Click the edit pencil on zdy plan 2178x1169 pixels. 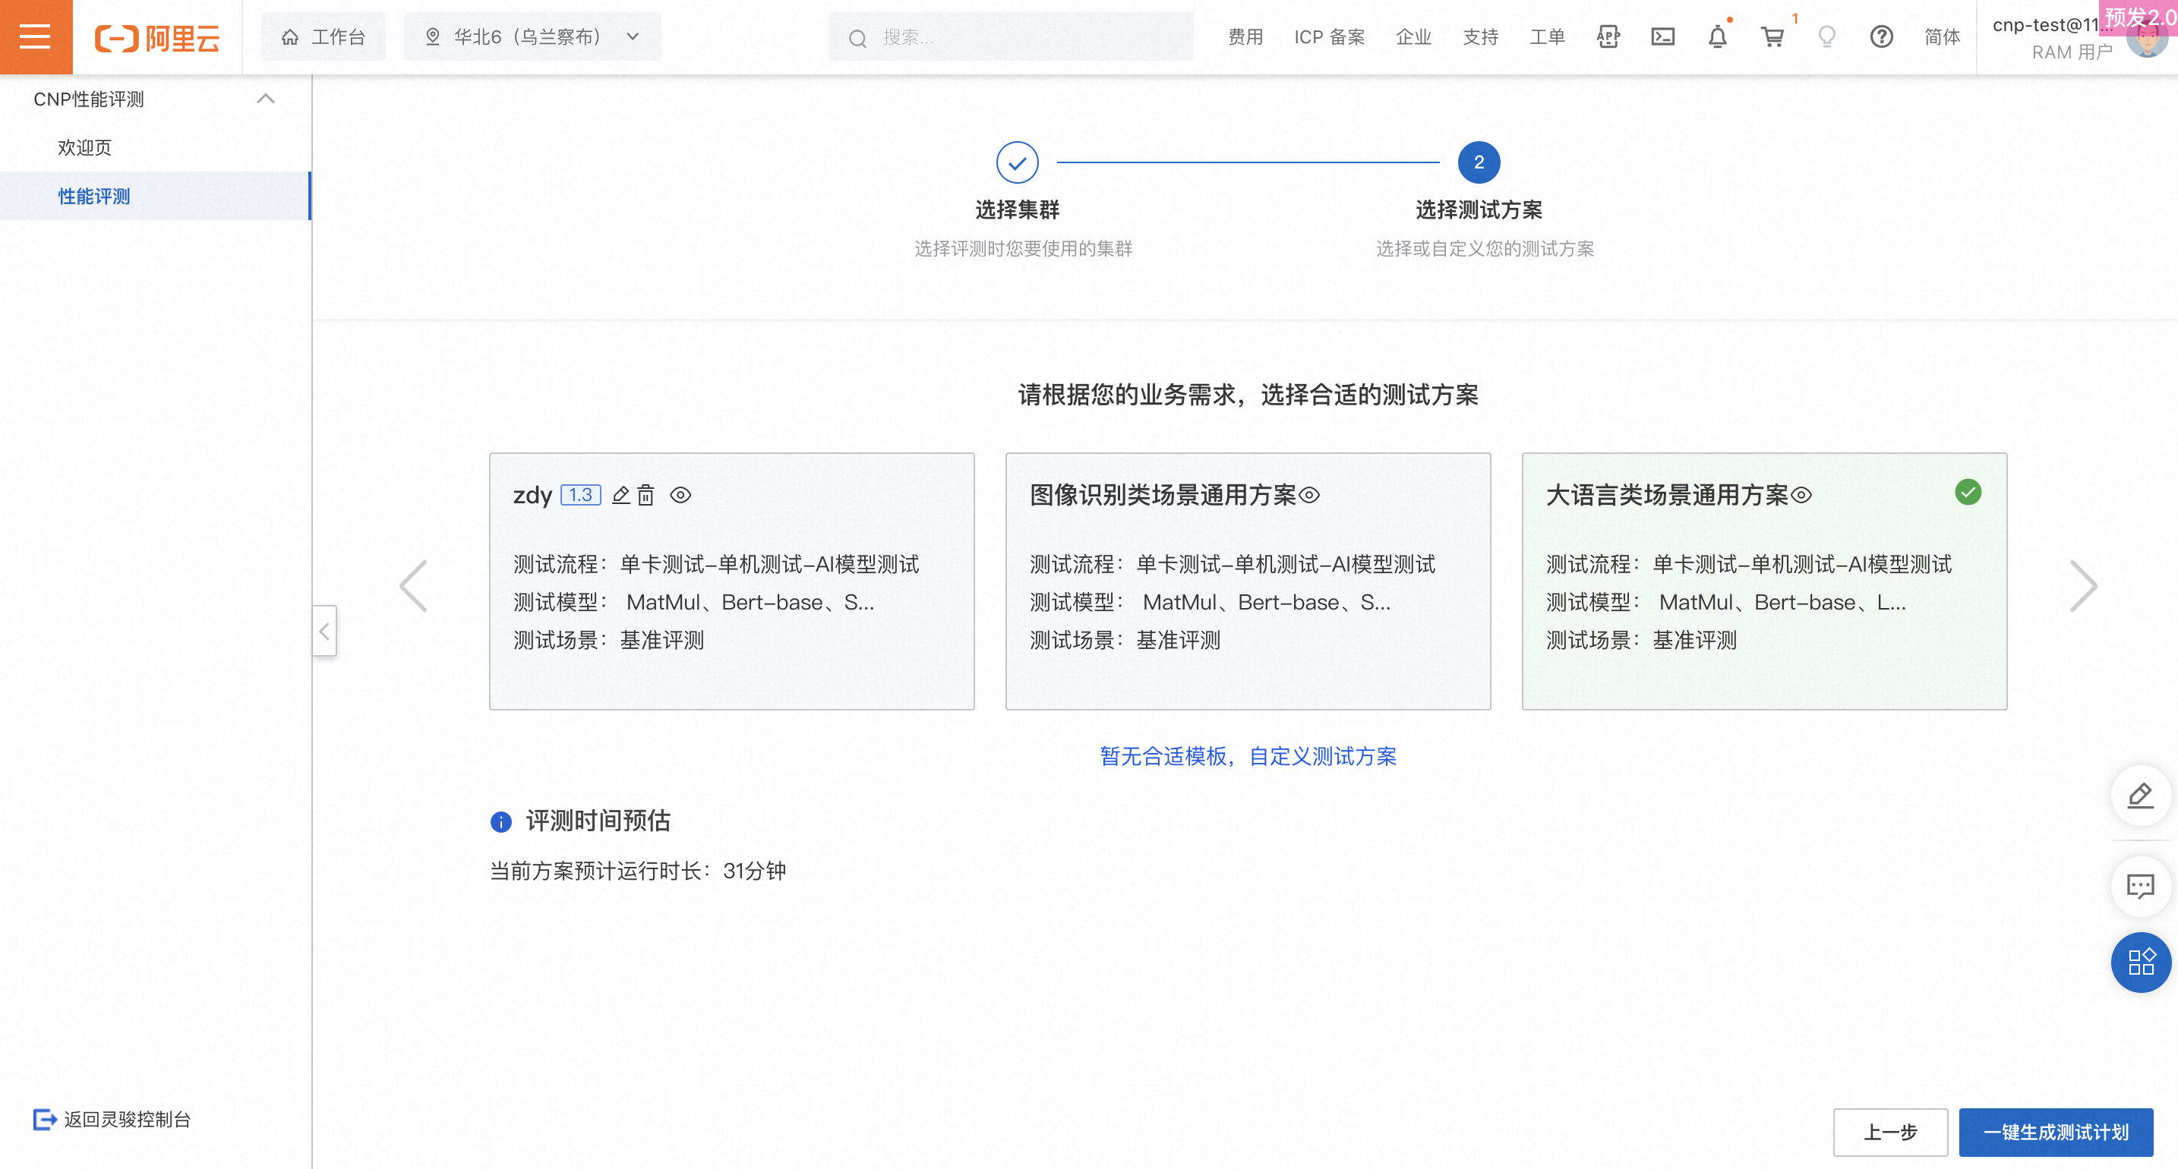[620, 496]
